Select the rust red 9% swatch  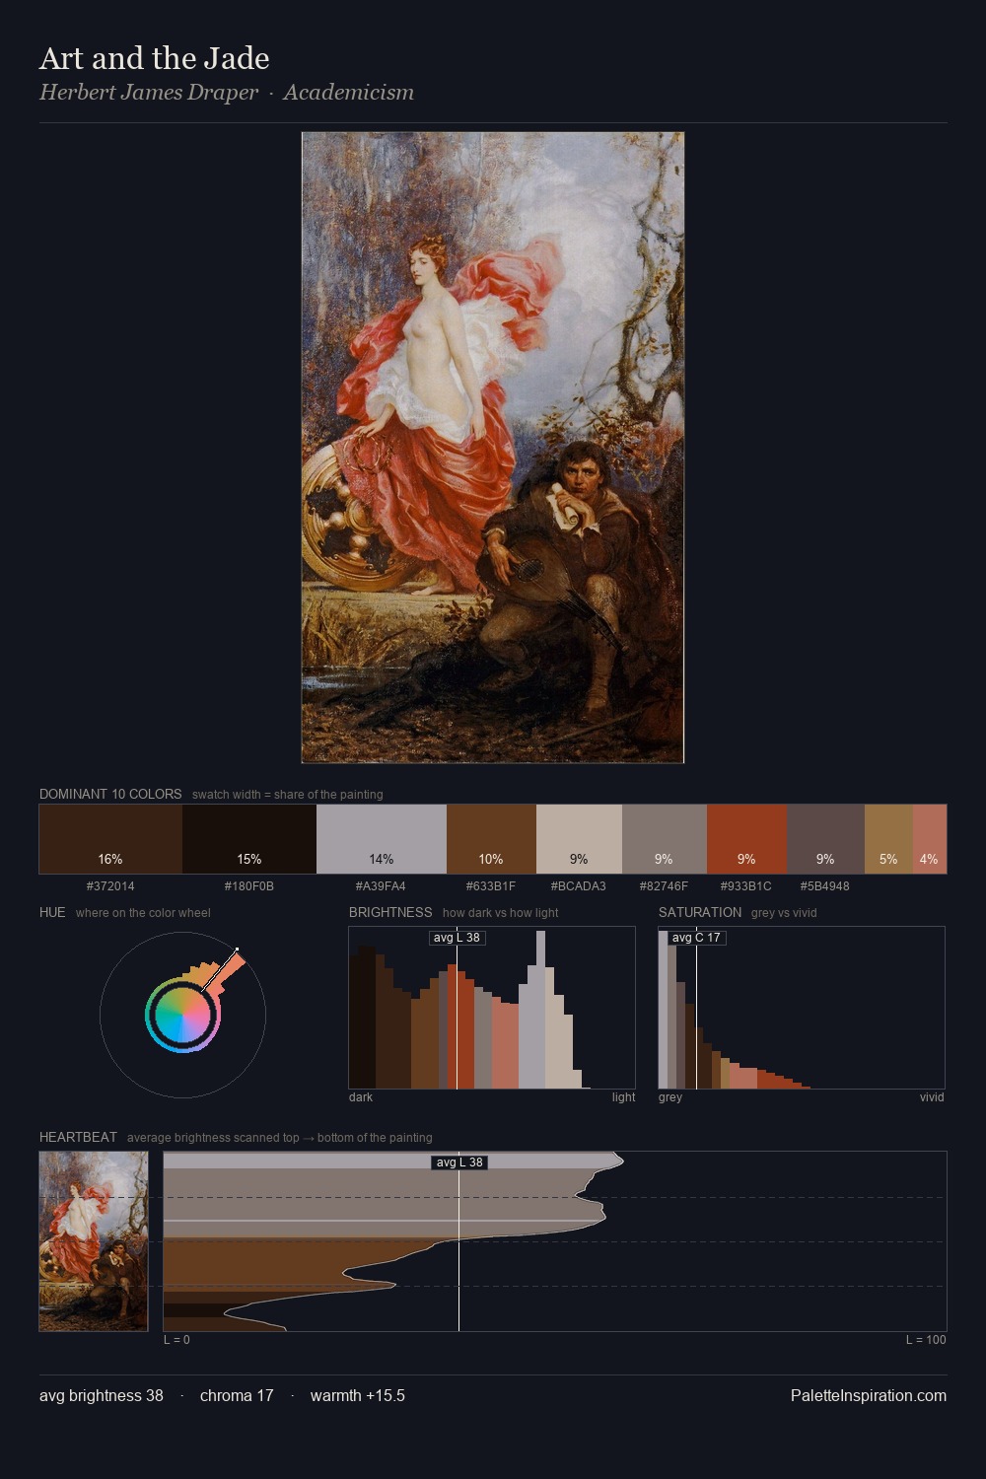(x=746, y=839)
